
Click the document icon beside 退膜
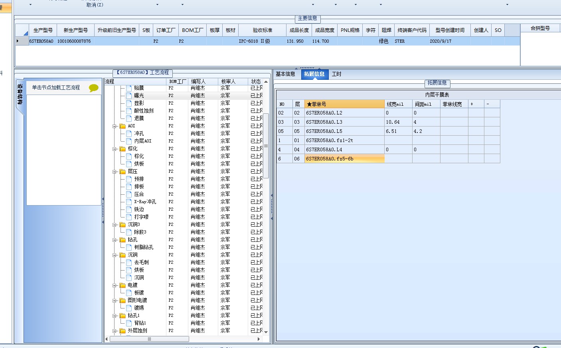(x=129, y=118)
